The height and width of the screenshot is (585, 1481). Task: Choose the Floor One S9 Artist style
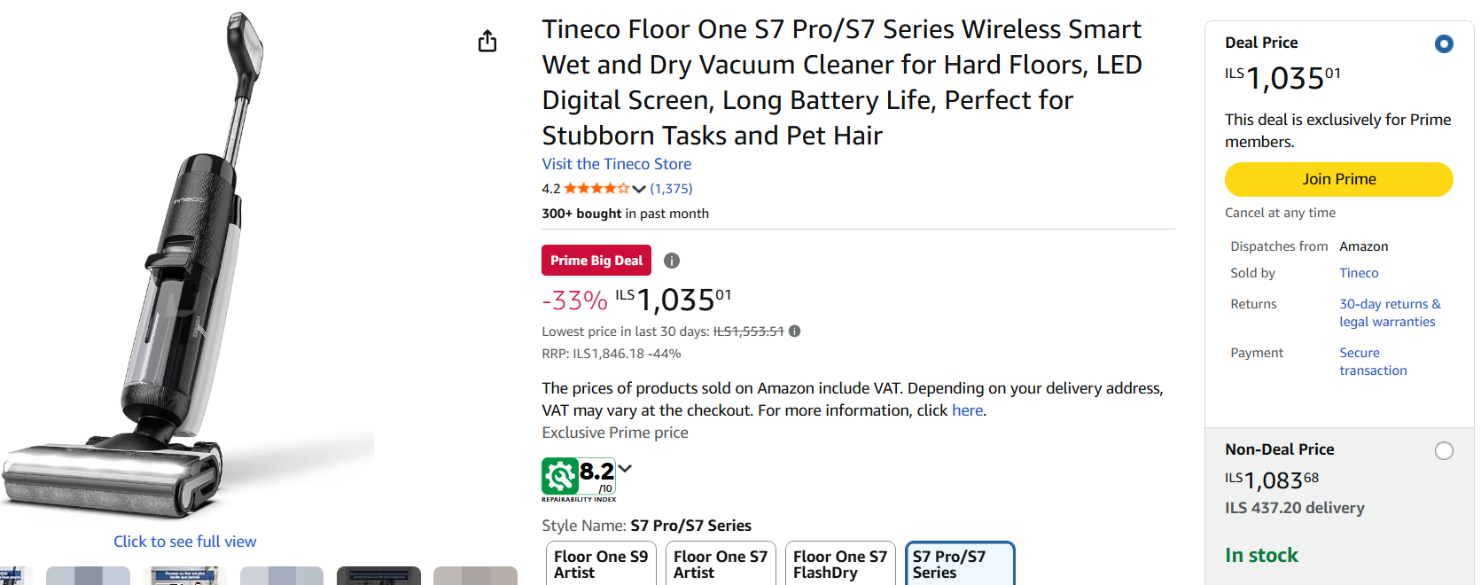click(601, 564)
